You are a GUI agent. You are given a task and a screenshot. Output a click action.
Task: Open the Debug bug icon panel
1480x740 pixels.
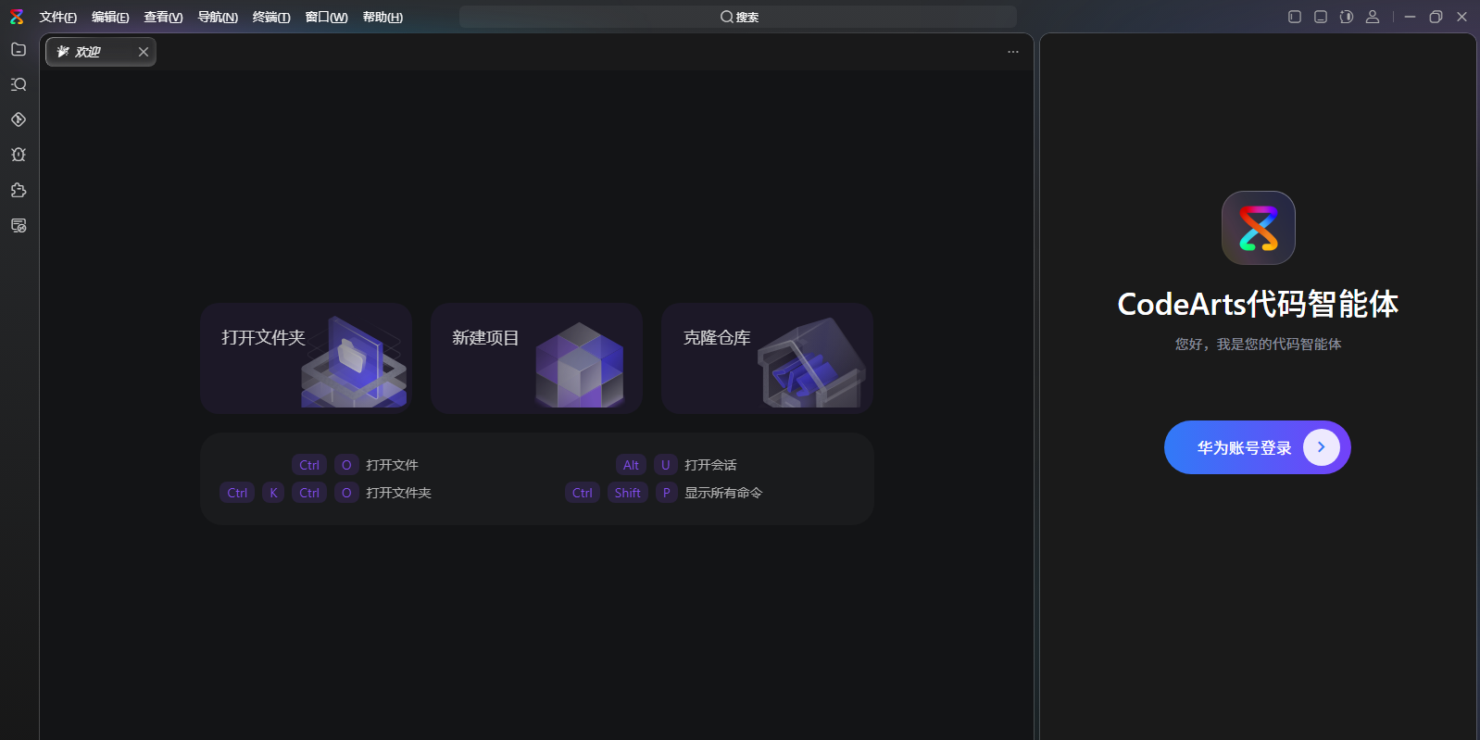pos(19,155)
